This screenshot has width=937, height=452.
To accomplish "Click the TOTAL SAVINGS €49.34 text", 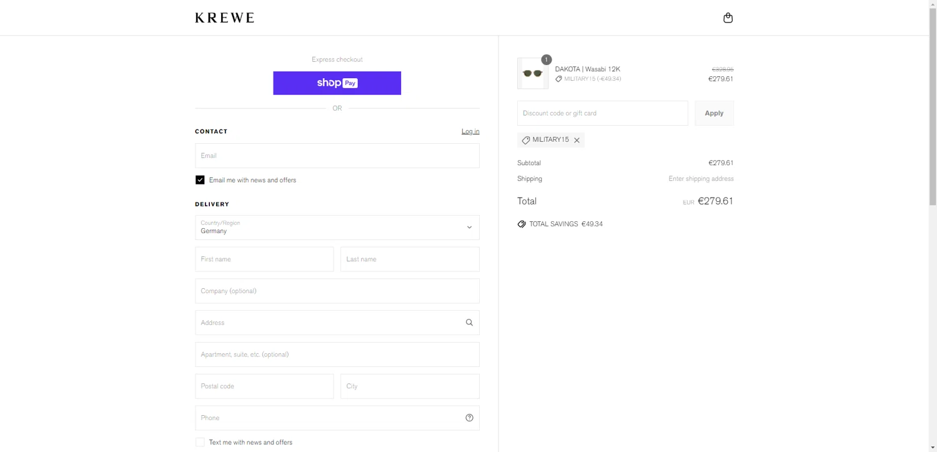I will click(x=566, y=224).
